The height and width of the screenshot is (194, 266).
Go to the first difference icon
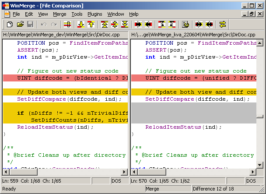coord(105,25)
